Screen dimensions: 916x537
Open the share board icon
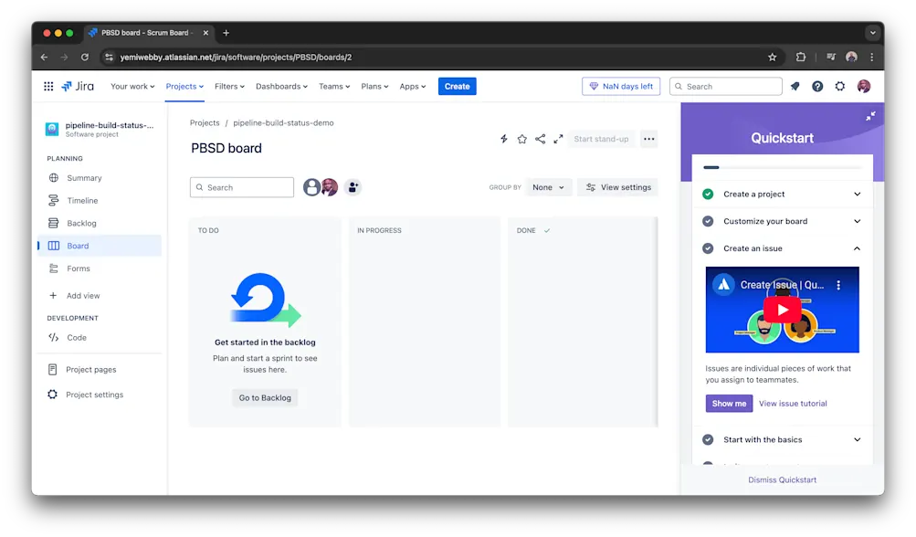540,139
